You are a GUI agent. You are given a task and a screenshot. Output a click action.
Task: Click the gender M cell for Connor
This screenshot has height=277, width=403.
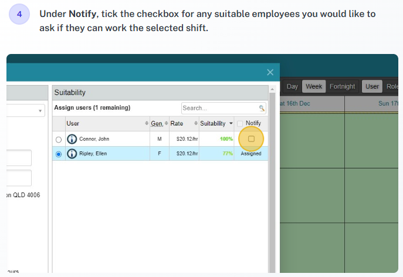160,139
